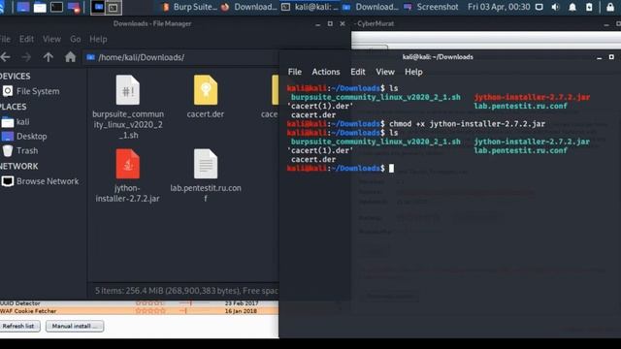Open File Manager Help menu

click(98, 39)
